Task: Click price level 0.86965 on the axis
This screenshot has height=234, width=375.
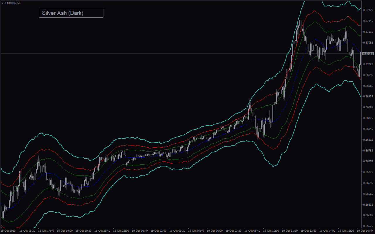Action: tap(368, 86)
